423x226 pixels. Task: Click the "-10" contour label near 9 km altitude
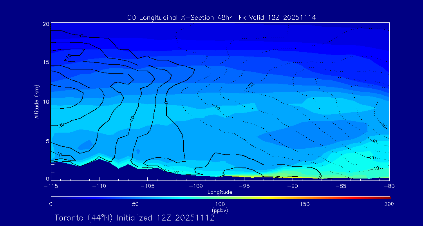click(x=216, y=108)
